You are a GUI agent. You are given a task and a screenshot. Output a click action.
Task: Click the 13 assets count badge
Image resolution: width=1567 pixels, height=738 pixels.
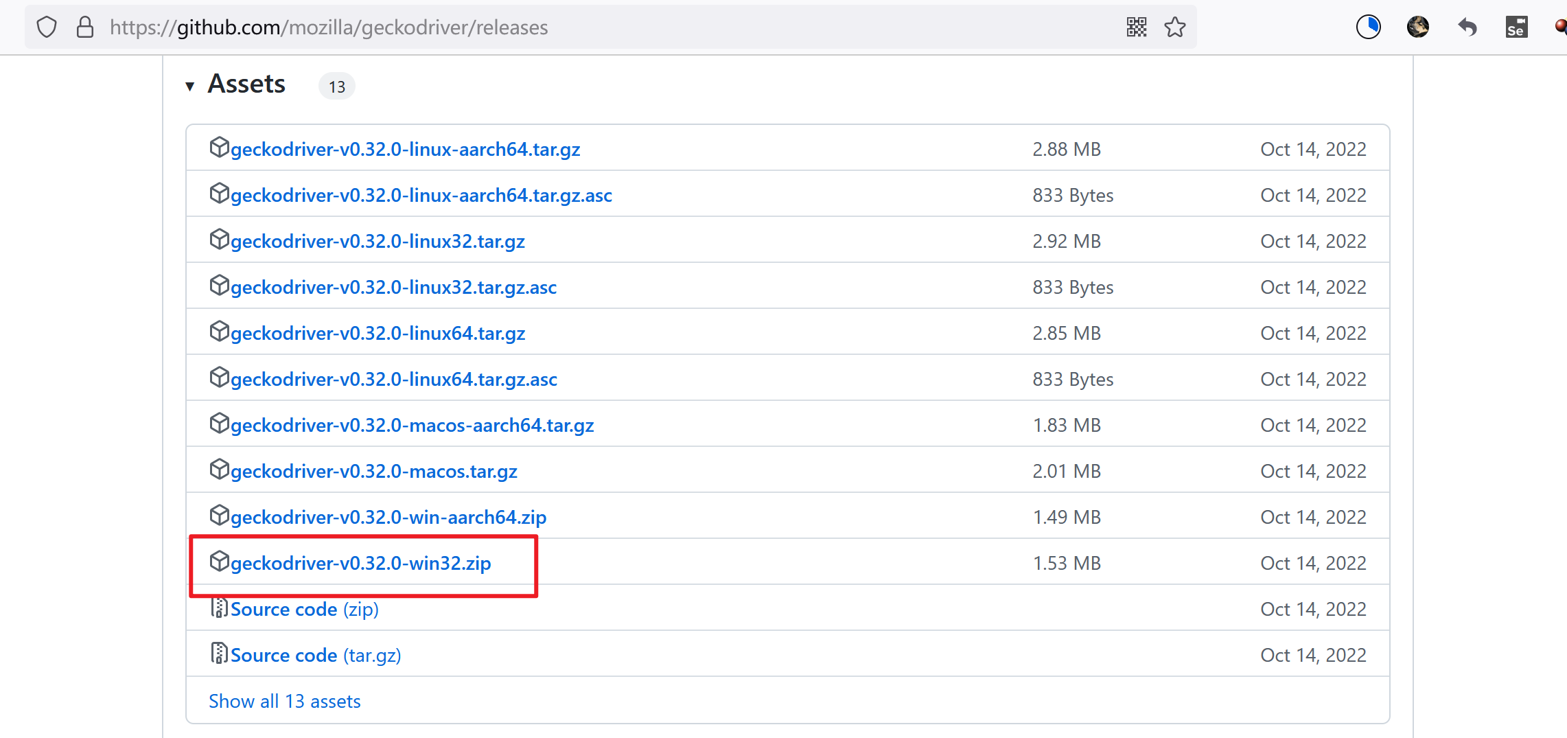click(x=337, y=87)
